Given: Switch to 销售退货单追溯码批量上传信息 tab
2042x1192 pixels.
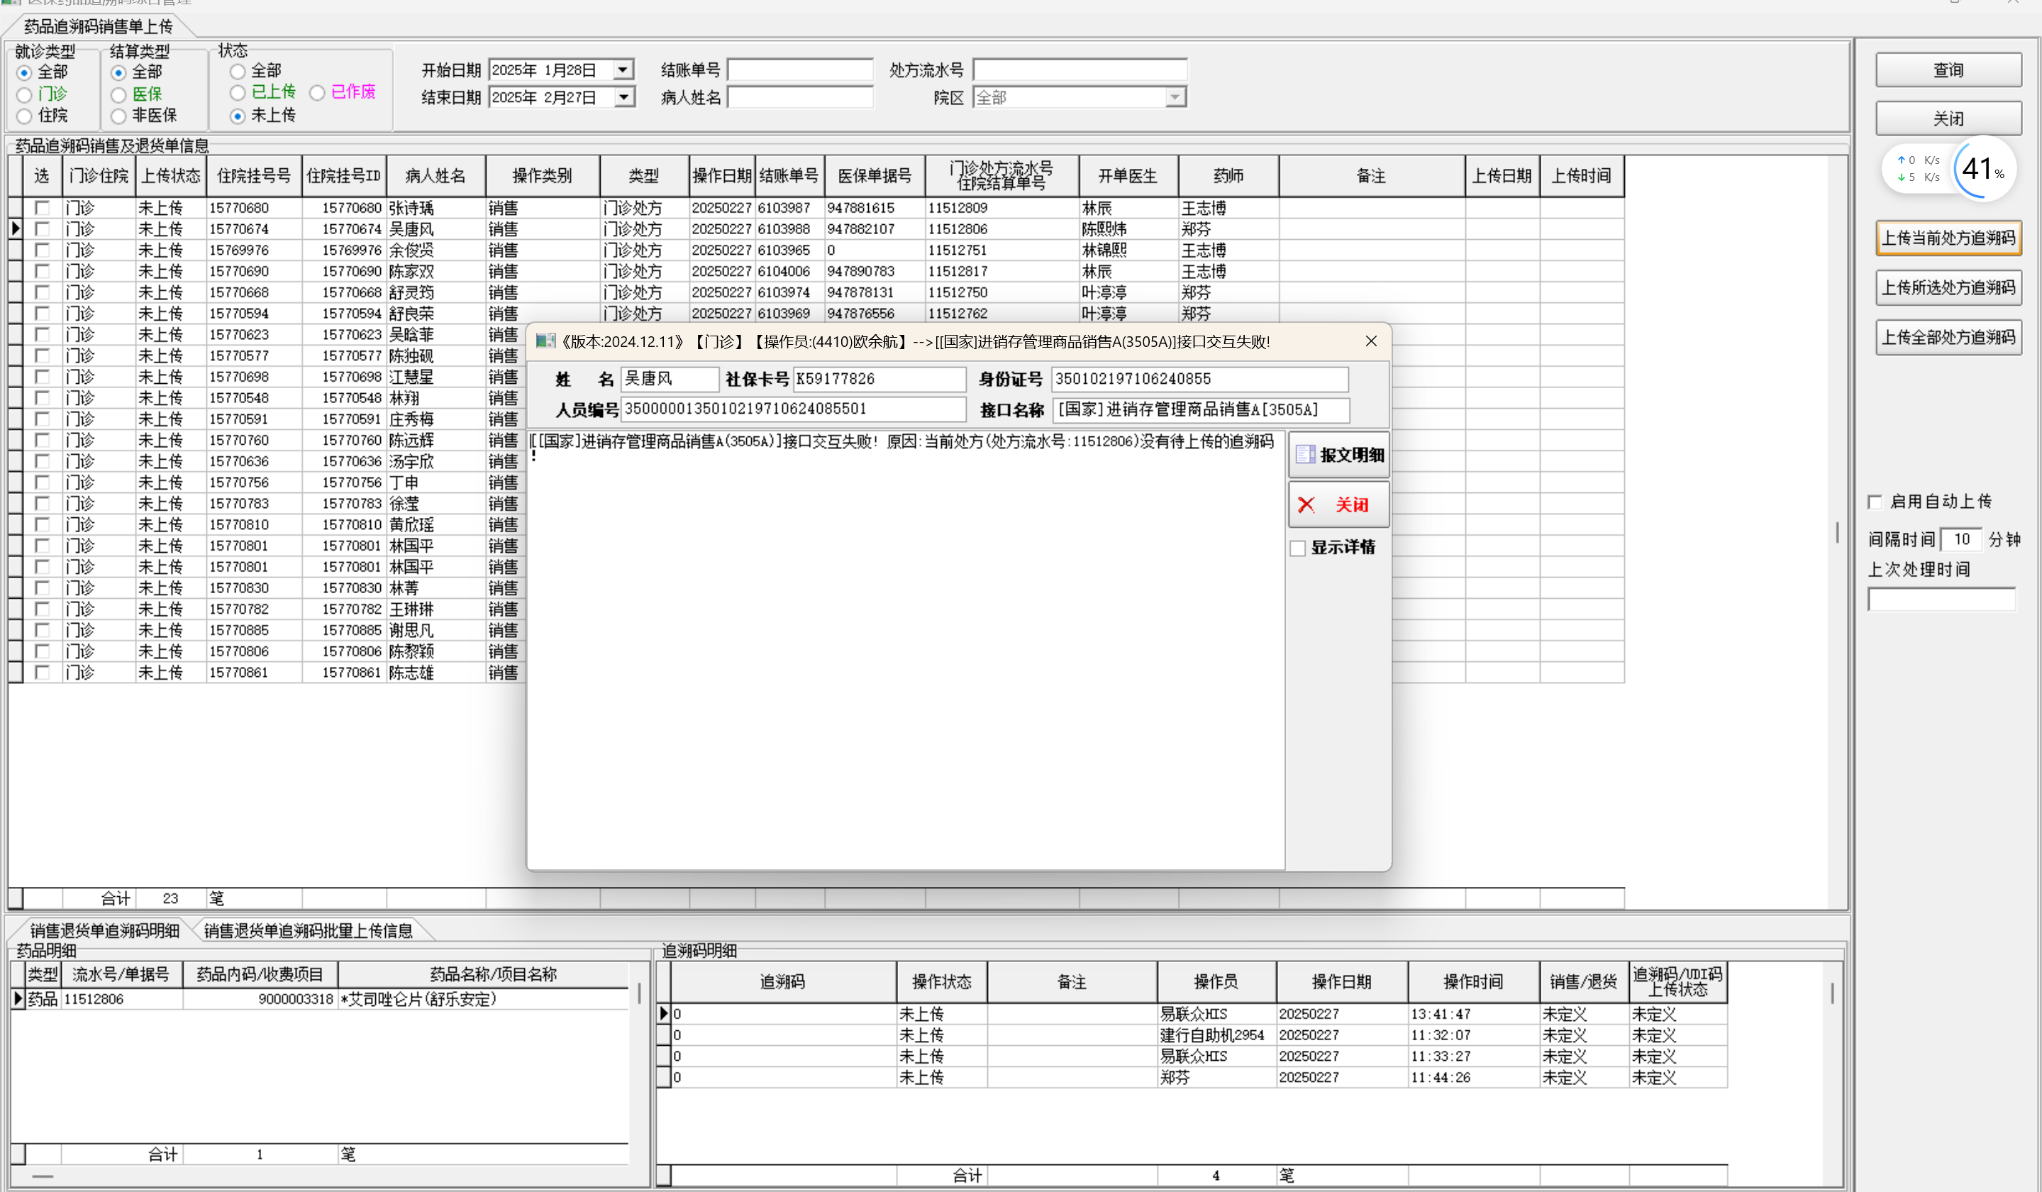Looking at the screenshot, I should tap(308, 930).
